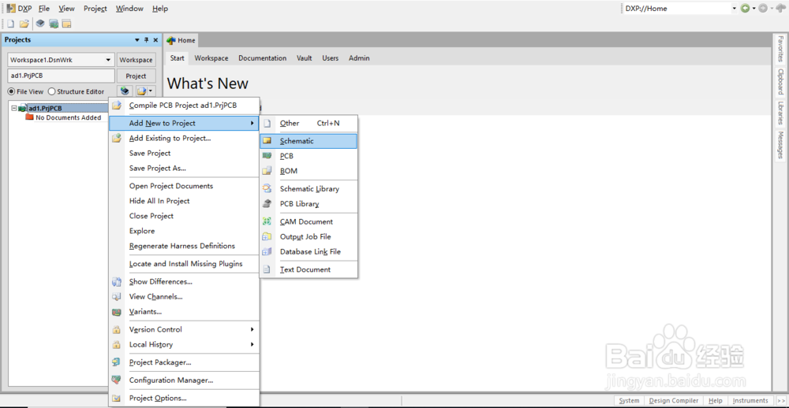Image resolution: width=789 pixels, height=408 pixels.
Task: Click the Text Document icon
Action: point(267,270)
